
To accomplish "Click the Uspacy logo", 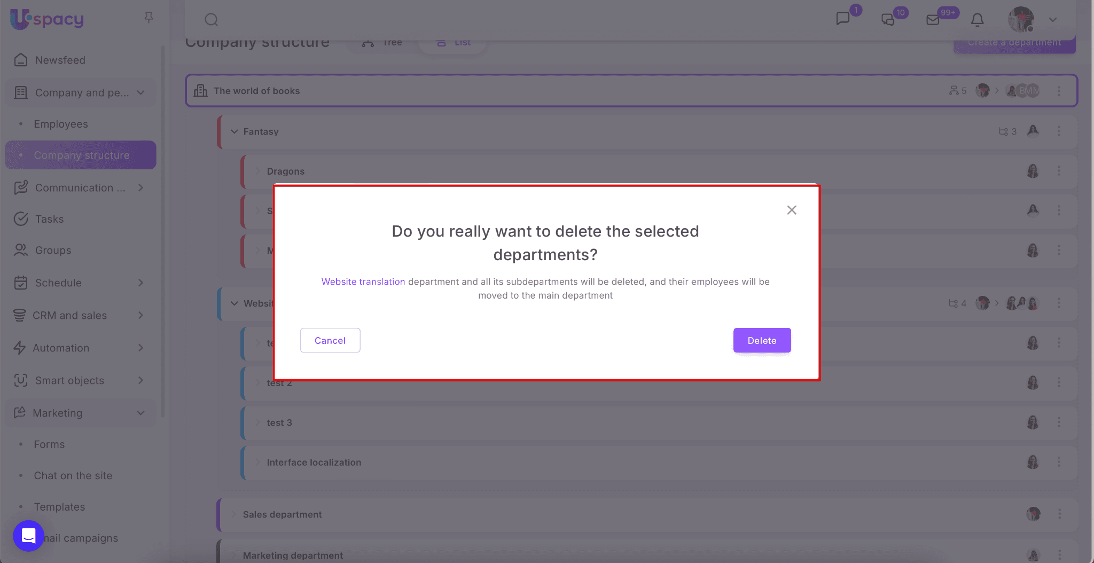I will [x=47, y=19].
